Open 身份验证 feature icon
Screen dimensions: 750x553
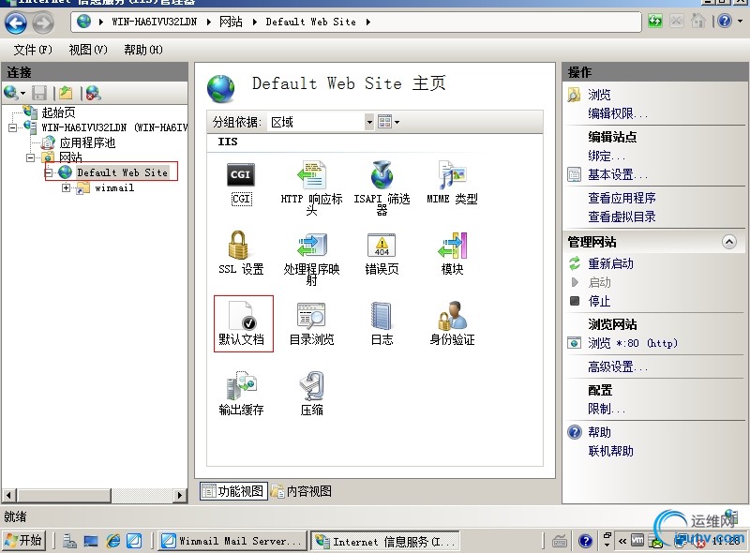452,324
